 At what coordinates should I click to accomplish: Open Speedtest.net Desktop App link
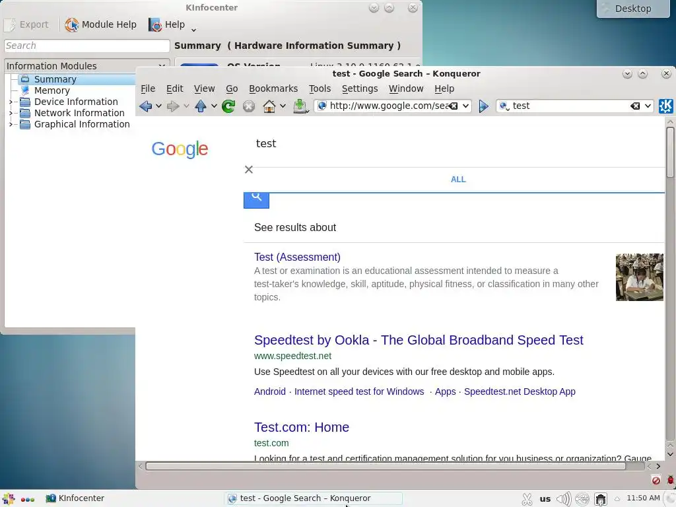click(x=520, y=391)
